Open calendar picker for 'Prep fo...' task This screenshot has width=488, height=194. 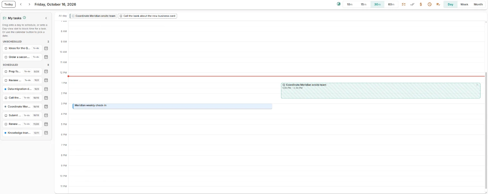46,72
